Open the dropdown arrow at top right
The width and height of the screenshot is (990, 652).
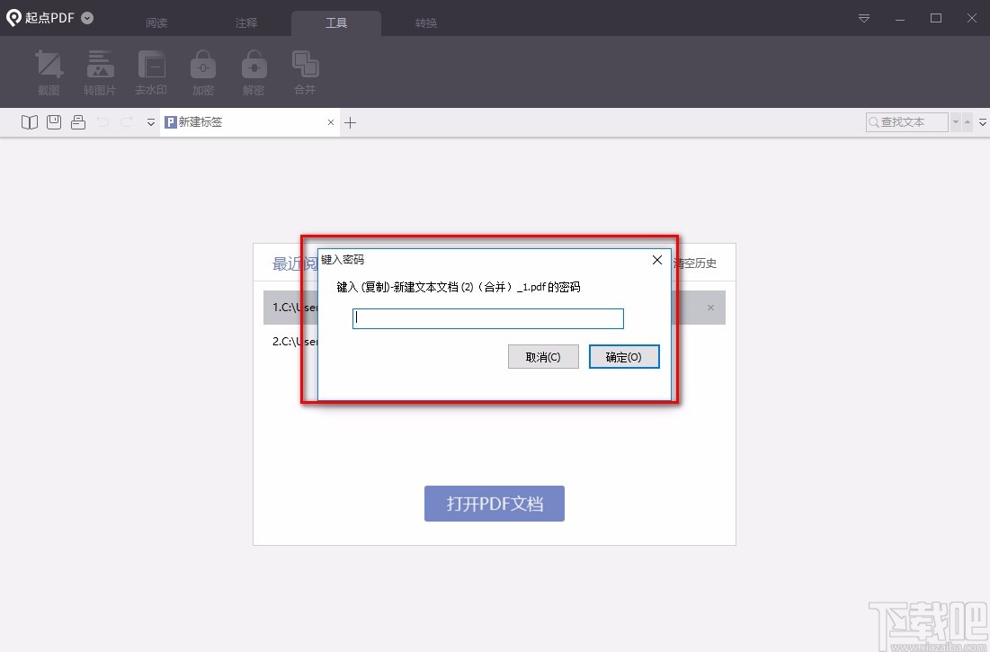[862, 18]
